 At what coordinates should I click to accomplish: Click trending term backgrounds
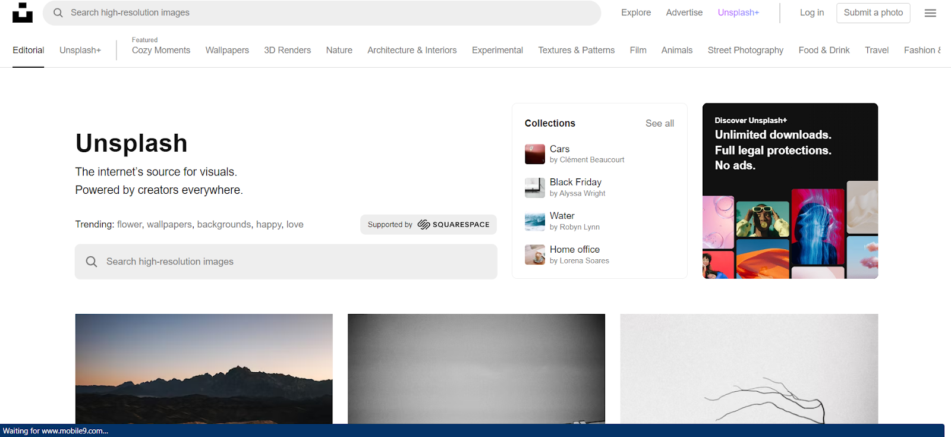(224, 224)
